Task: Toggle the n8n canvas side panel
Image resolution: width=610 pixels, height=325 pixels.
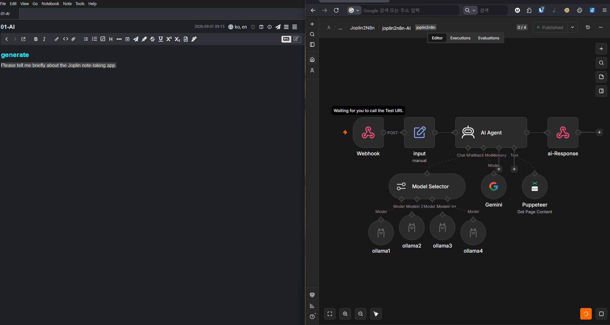Action: click(601, 91)
